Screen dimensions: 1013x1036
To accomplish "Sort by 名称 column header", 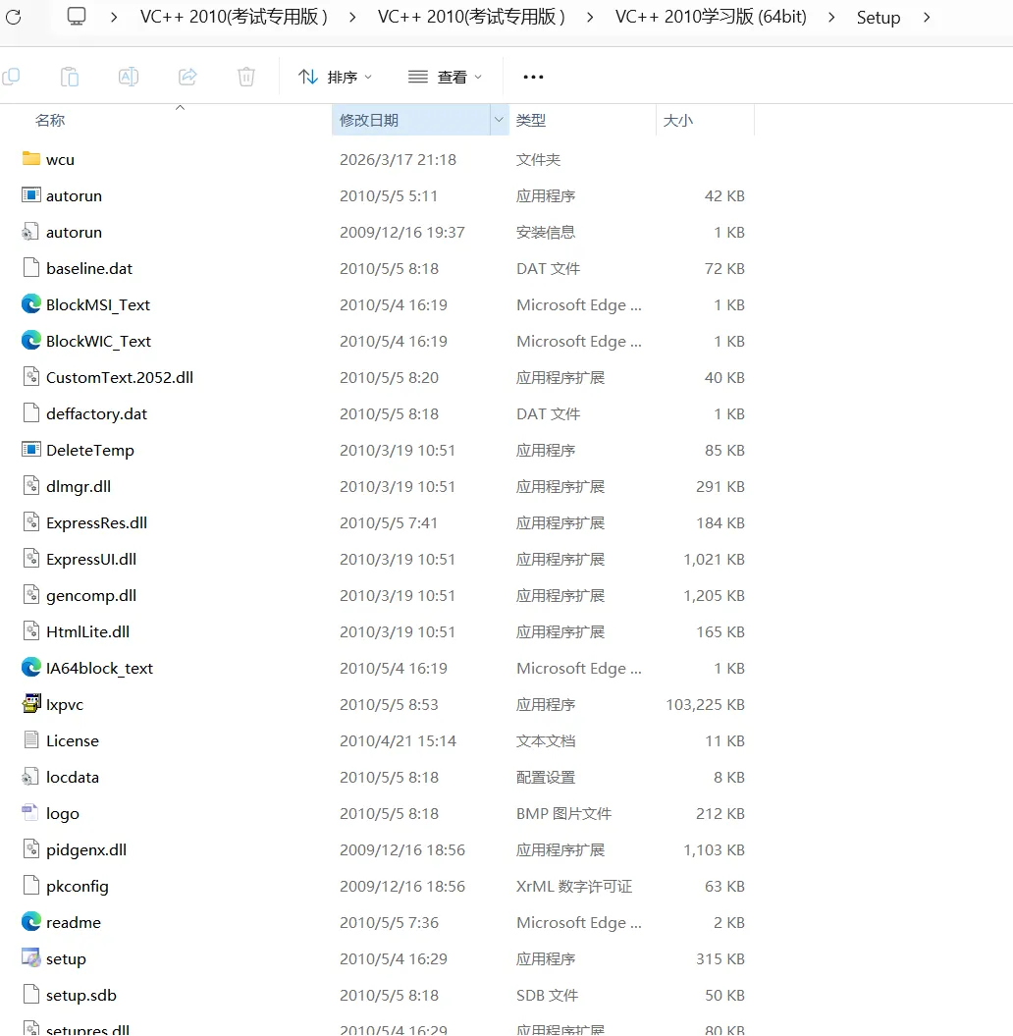I will [49, 120].
